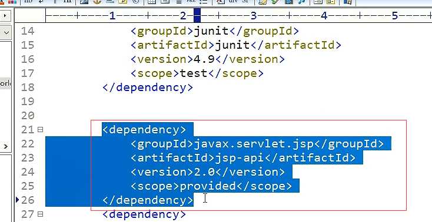Open the dropdown arrow in the left side panel
The image size is (432, 222).
[x=6, y=33]
